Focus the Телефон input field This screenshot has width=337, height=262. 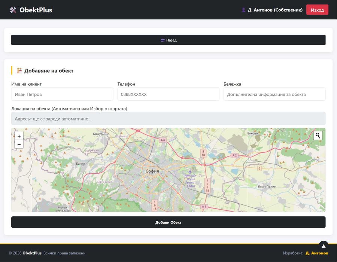[x=168, y=94]
